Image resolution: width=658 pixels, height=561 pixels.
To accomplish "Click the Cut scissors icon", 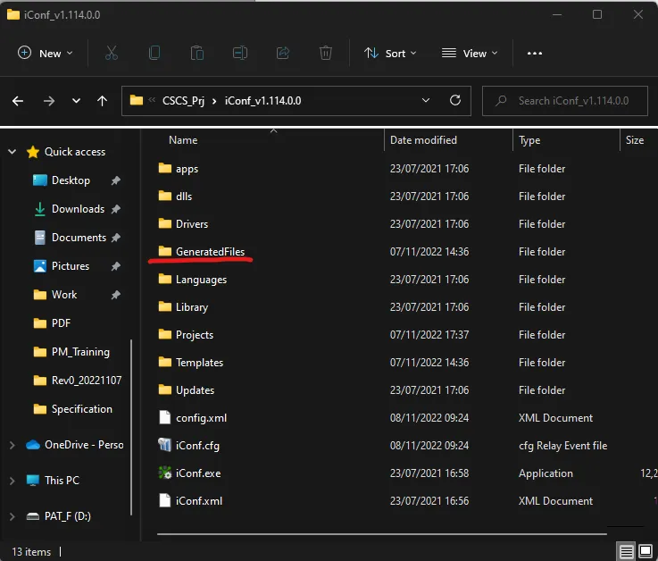I will point(112,53).
